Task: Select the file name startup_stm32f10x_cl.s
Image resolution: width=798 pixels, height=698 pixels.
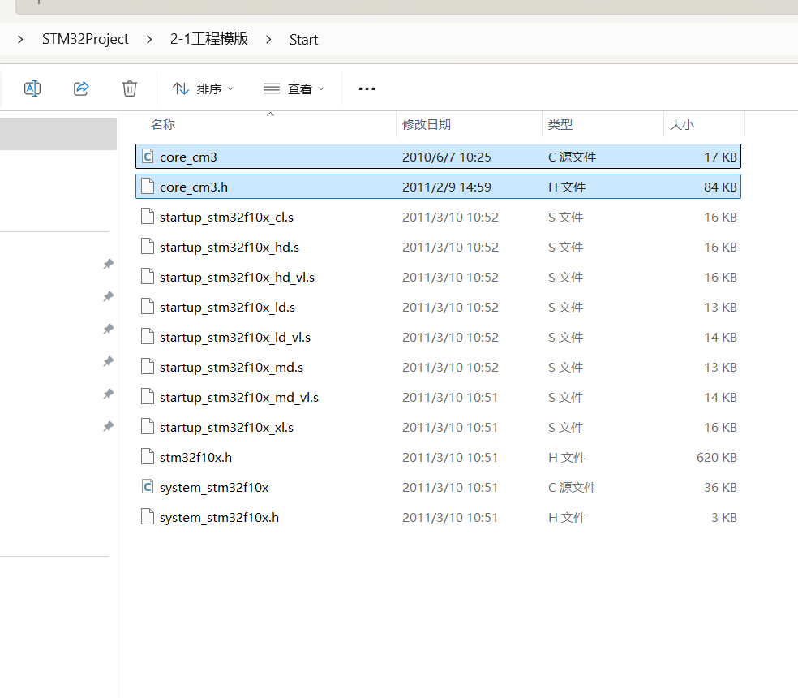Action: click(x=226, y=218)
